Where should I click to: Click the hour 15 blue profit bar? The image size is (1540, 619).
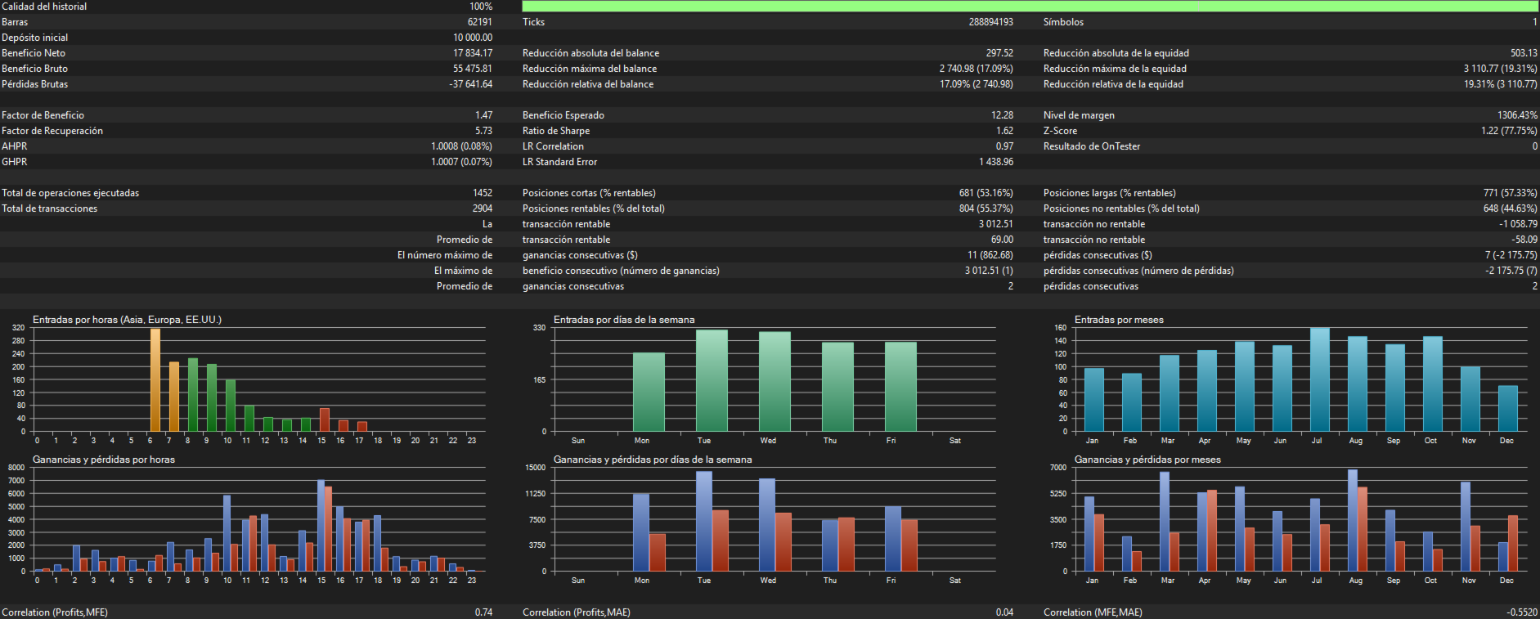[x=321, y=526]
